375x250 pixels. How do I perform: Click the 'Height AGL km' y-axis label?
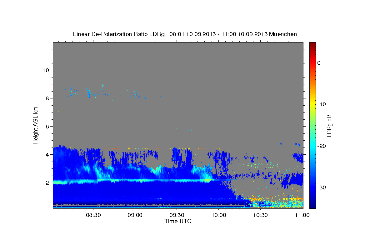click(x=36, y=125)
